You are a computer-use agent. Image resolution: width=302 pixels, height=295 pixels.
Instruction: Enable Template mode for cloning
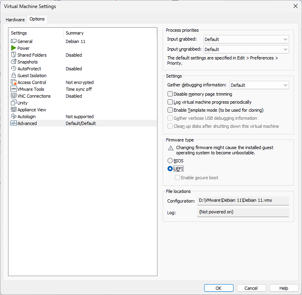[x=170, y=110]
